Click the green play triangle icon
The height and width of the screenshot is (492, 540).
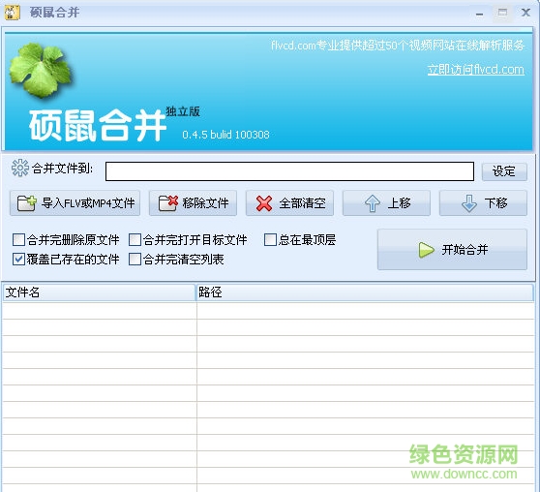(427, 250)
